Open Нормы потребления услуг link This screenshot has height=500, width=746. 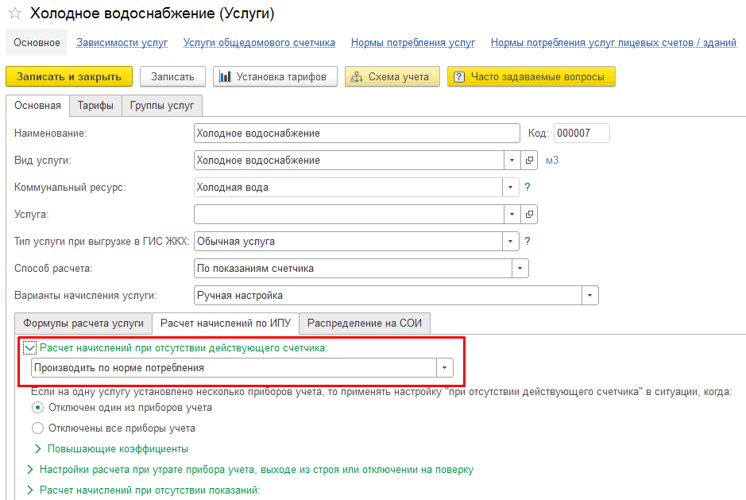[x=412, y=43]
